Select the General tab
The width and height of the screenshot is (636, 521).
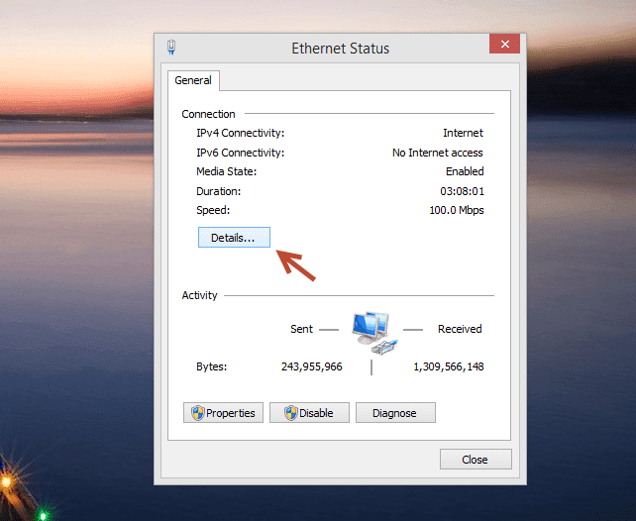click(193, 80)
